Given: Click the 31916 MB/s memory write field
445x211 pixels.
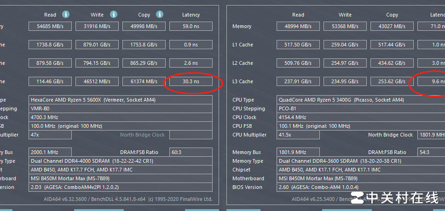Looking at the screenshot, I should tap(97, 26).
